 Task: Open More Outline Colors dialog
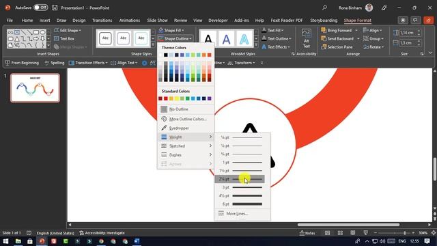[186, 119]
